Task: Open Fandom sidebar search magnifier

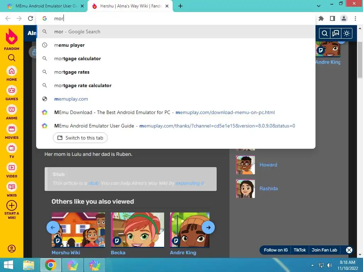Action: coord(12,58)
